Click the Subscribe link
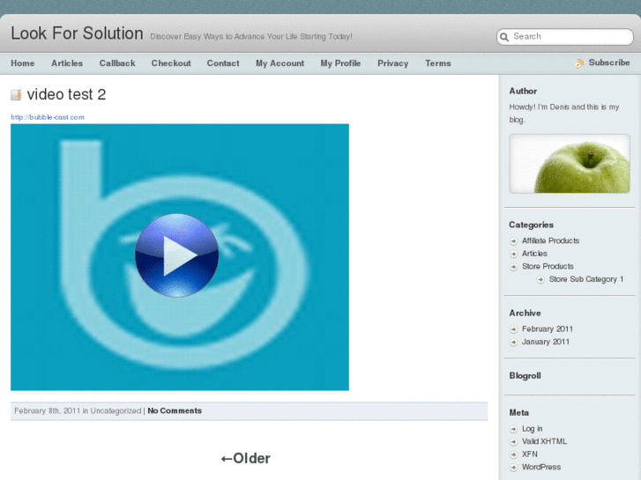The image size is (641, 480). [609, 63]
